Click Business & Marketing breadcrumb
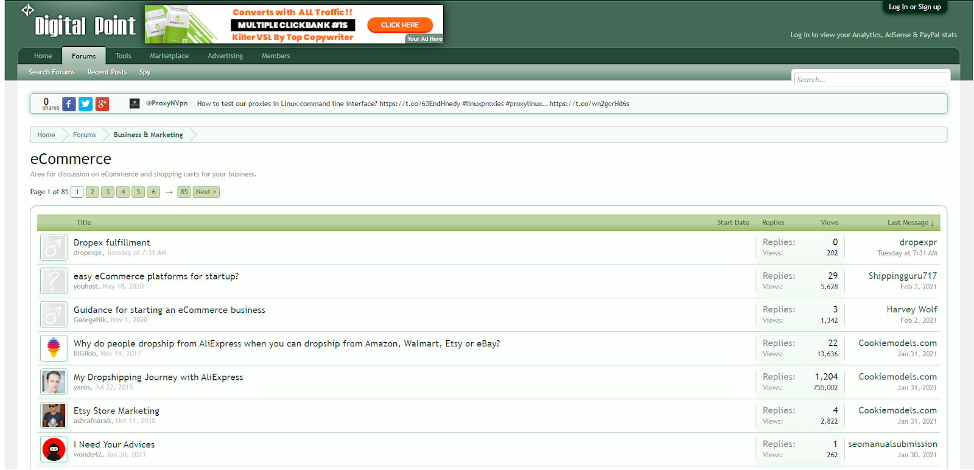Image resolution: width=974 pixels, height=470 pixels. 149,135
